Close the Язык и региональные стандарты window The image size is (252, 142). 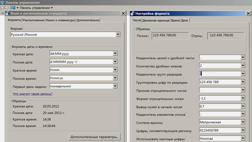(123, 14)
